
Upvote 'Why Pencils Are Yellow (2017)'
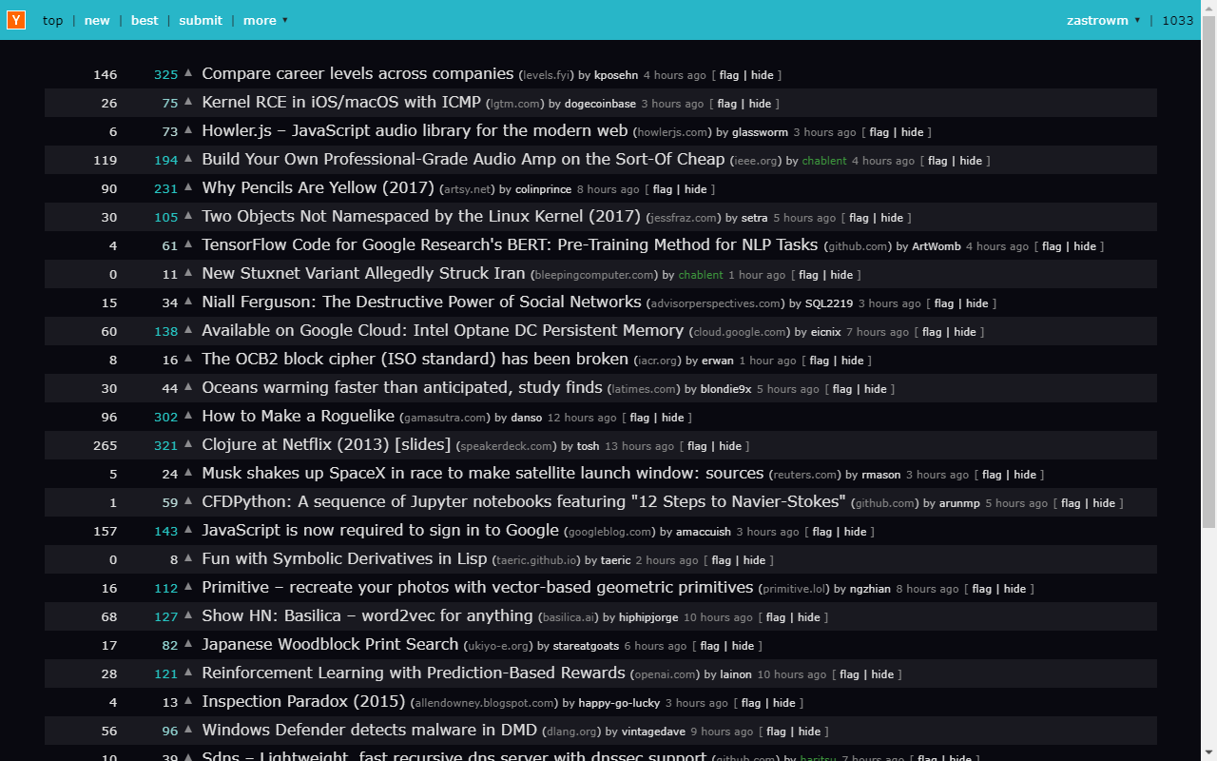(x=188, y=188)
